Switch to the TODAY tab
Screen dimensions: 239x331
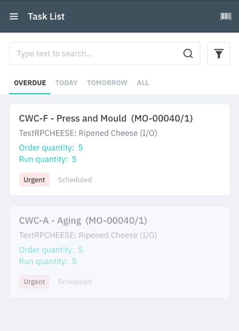(66, 83)
